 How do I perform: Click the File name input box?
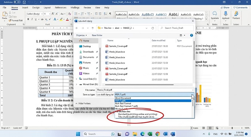(x=145, y=90)
